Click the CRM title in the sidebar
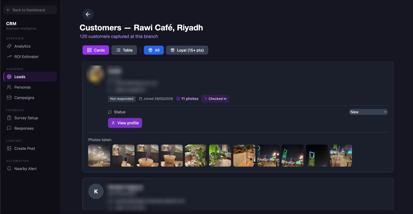The height and width of the screenshot is (214, 413). (11, 24)
